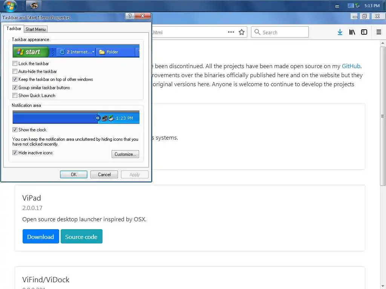Click the vertical scrollbar thumb
Image resolution: width=386 pixels, height=289 pixels.
pos(383,116)
